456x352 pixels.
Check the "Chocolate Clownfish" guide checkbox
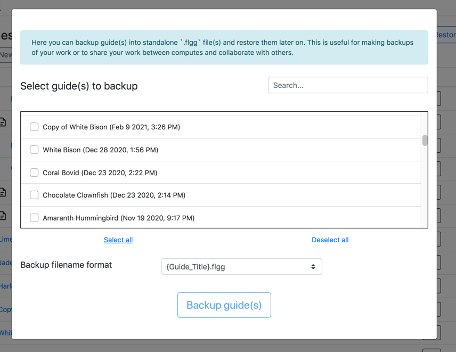point(34,195)
